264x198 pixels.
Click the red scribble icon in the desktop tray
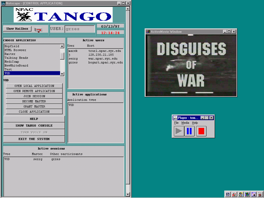click(x=234, y=194)
